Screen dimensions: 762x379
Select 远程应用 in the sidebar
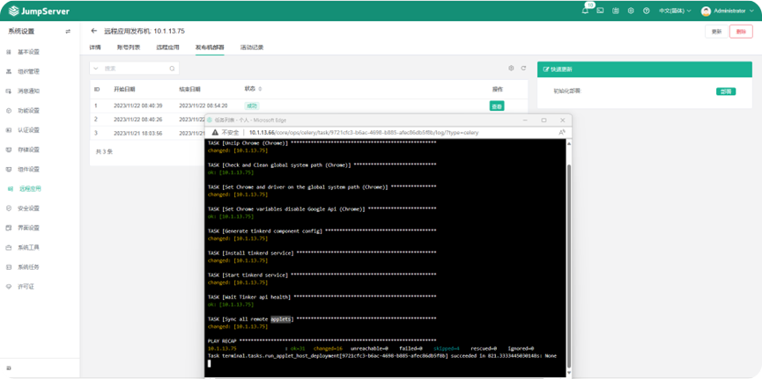click(x=30, y=189)
